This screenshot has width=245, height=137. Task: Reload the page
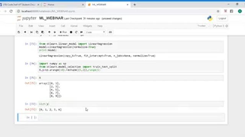11,11
